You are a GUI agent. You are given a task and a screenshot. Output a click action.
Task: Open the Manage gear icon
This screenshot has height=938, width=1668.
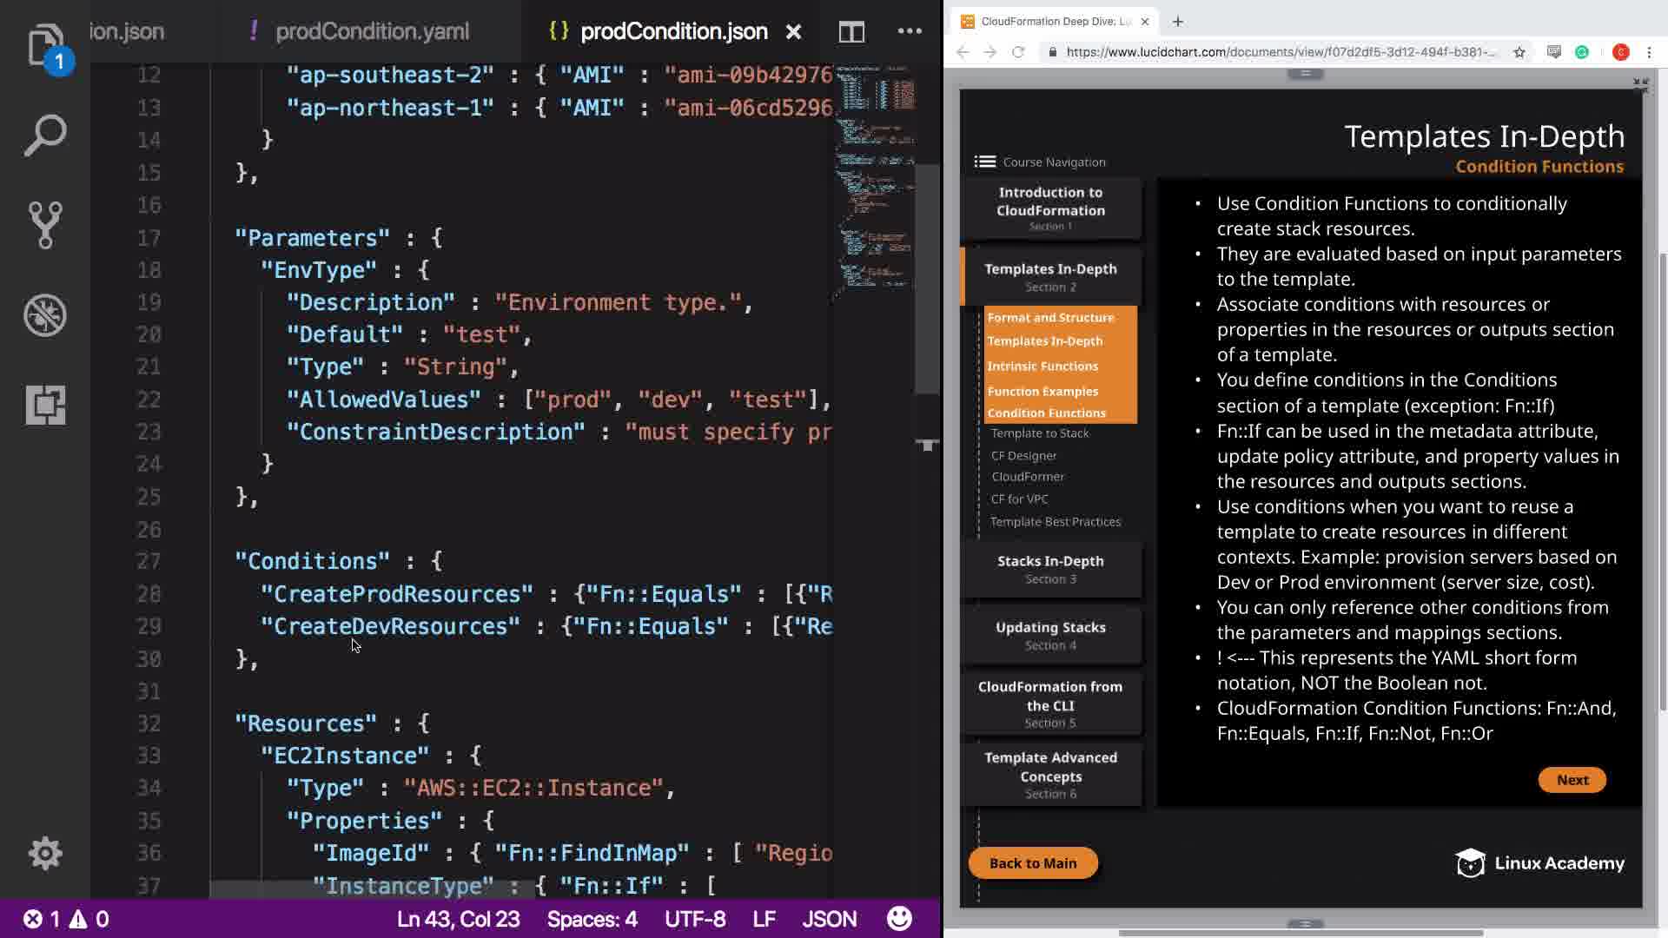pyautogui.click(x=45, y=854)
